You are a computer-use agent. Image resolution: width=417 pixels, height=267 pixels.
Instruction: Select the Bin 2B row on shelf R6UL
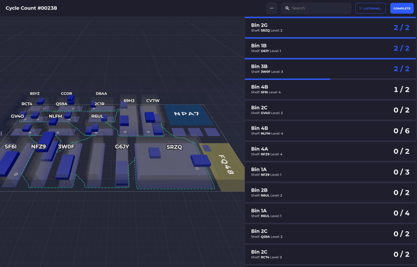[x=330, y=193]
